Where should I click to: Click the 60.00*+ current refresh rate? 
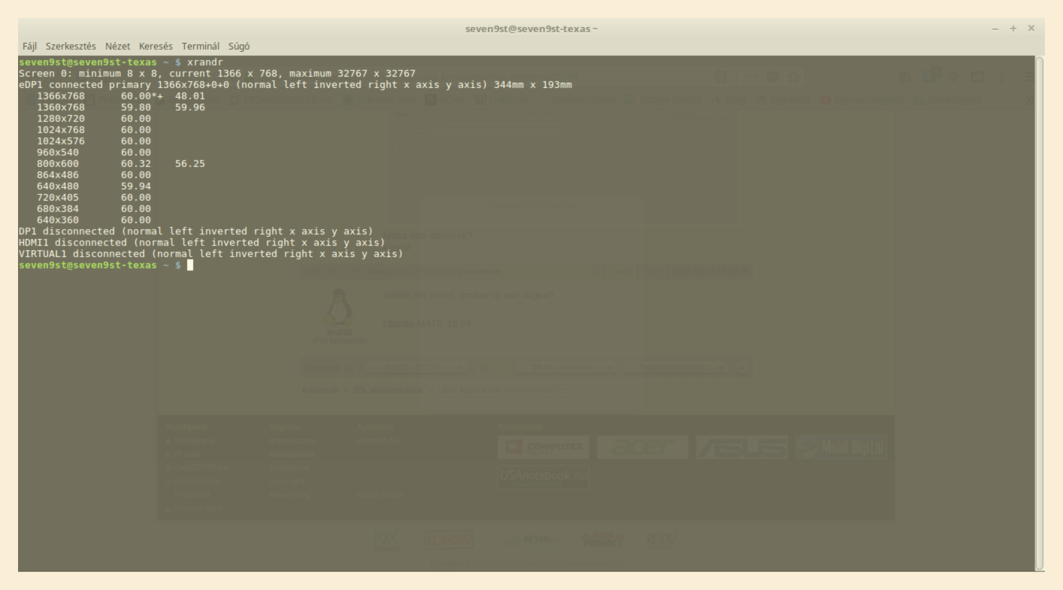click(142, 95)
